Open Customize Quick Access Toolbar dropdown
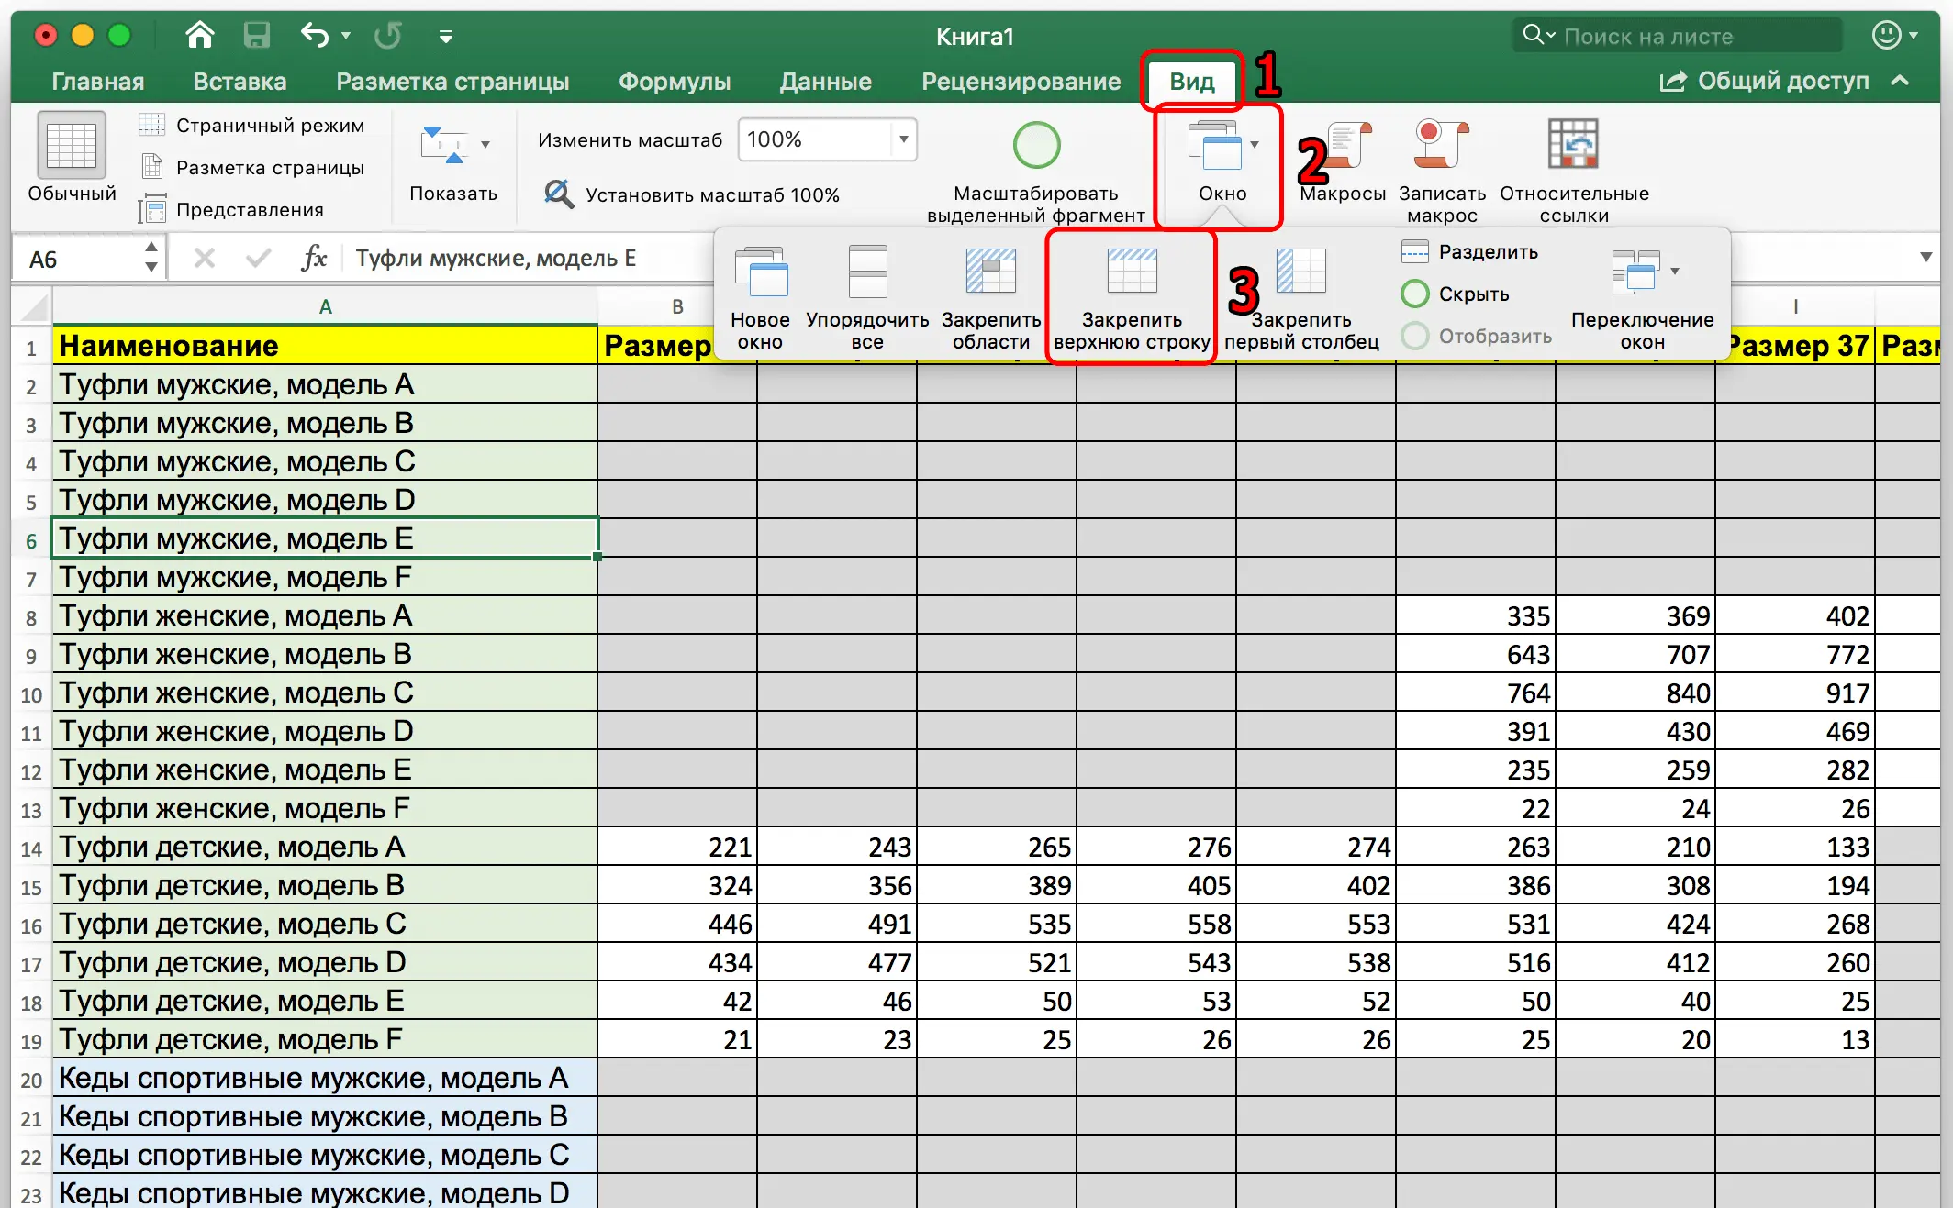 pyautogui.click(x=446, y=37)
